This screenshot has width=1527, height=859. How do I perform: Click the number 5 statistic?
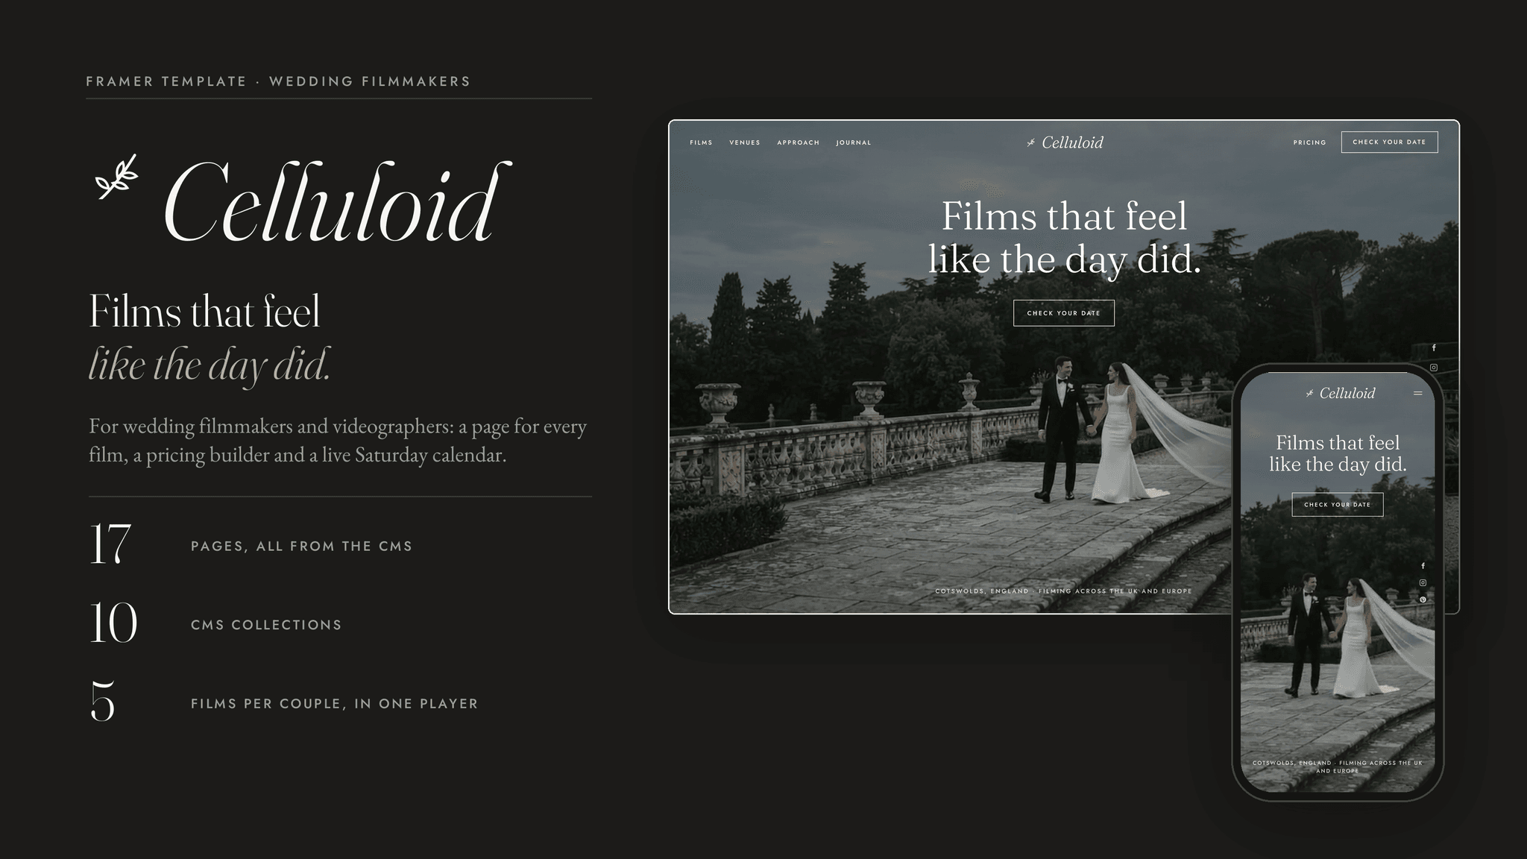click(102, 702)
